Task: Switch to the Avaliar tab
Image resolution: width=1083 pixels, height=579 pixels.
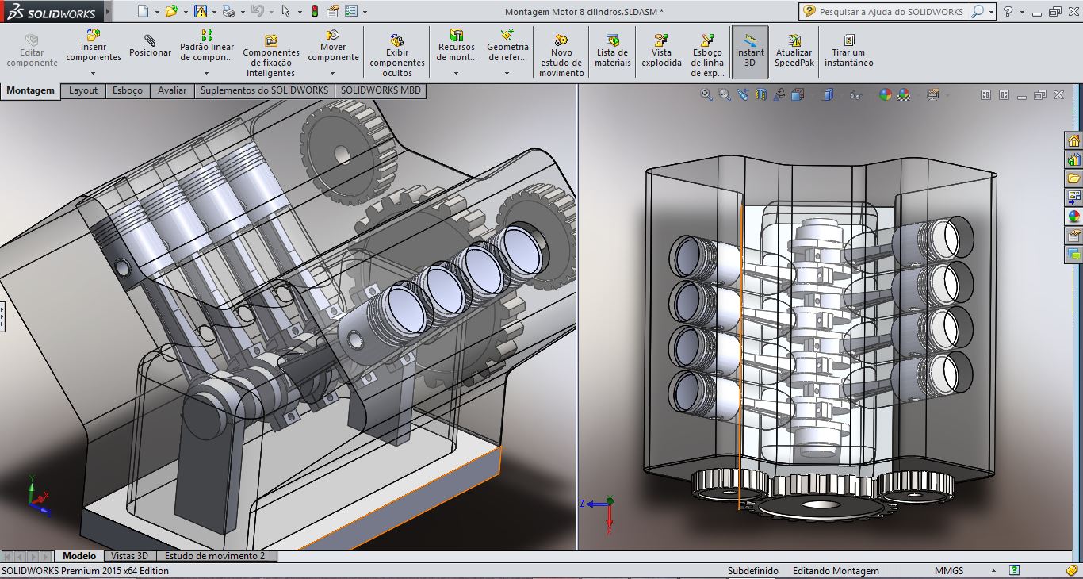Action: pyautogui.click(x=172, y=90)
